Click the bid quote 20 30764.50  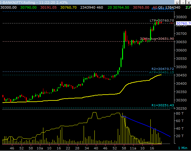coord(118,7)
